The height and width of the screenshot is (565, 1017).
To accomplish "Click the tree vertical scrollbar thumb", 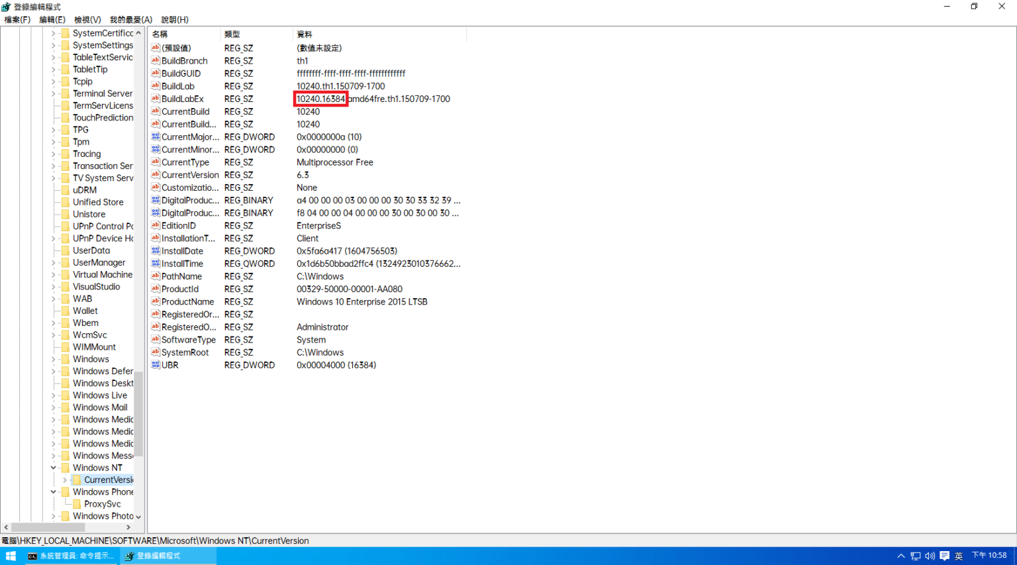I will pyautogui.click(x=139, y=414).
